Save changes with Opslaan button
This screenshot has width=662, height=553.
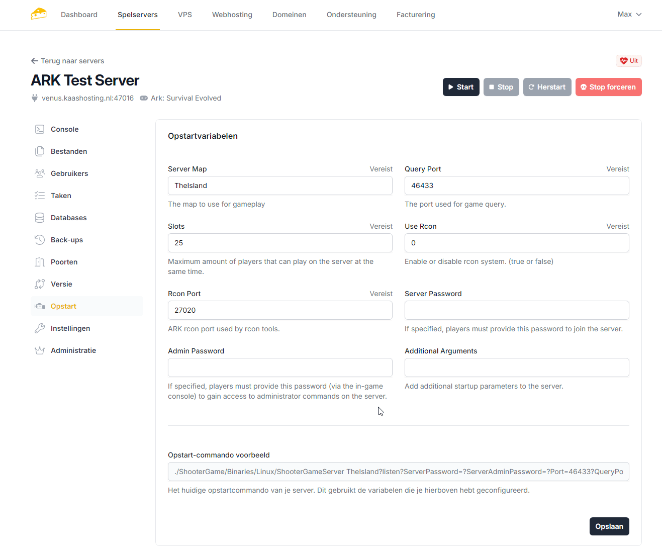609,526
